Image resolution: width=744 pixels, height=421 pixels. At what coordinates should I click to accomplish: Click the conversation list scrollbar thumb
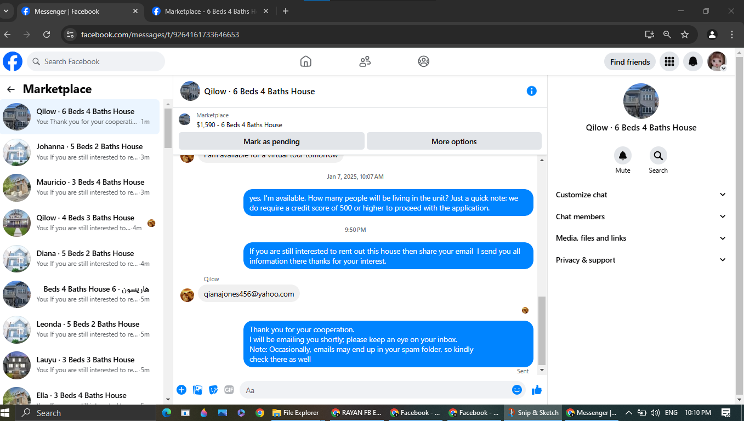coord(168,128)
